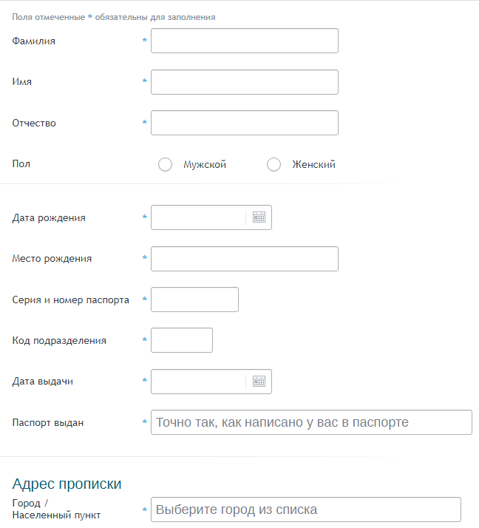479x528 pixels.
Task: Focus the Фамилия input field
Action: point(245,41)
